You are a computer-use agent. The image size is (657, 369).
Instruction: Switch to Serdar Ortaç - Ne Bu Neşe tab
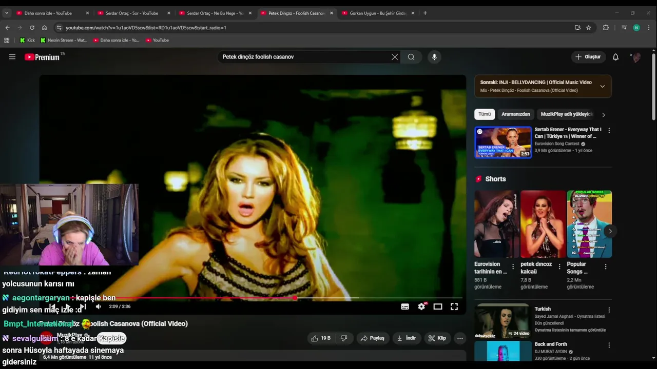point(215,13)
